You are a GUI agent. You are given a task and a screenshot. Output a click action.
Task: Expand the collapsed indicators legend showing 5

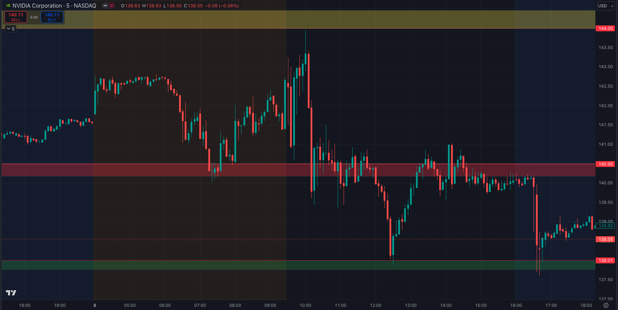(11, 29)
